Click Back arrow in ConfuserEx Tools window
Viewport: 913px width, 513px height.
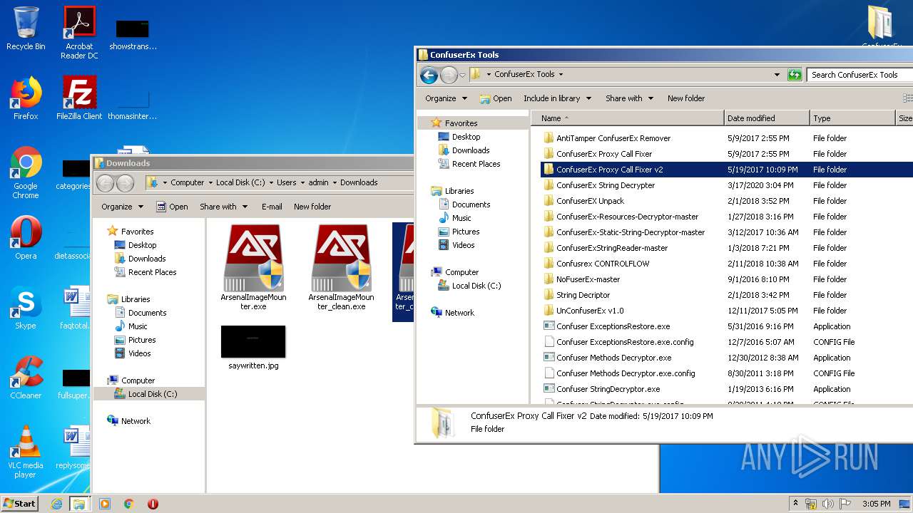429,75
